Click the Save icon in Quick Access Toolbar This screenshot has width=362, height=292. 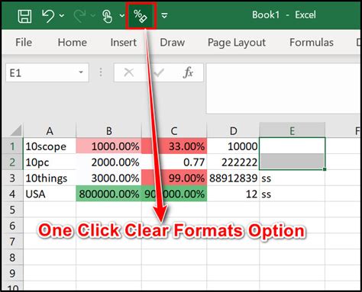[24, 16]
